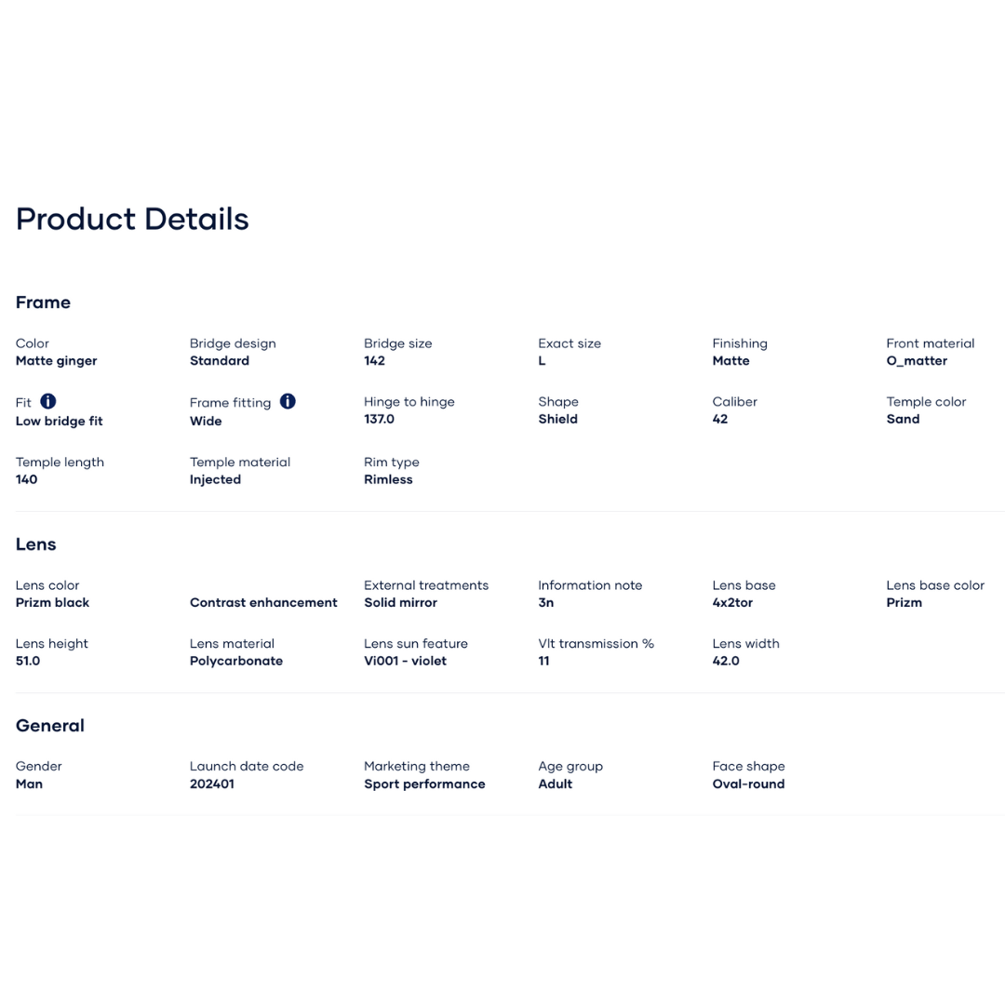Select the Sport performance marketing theme value
The image size is (1005, 1005).
[x=424, y=784]
